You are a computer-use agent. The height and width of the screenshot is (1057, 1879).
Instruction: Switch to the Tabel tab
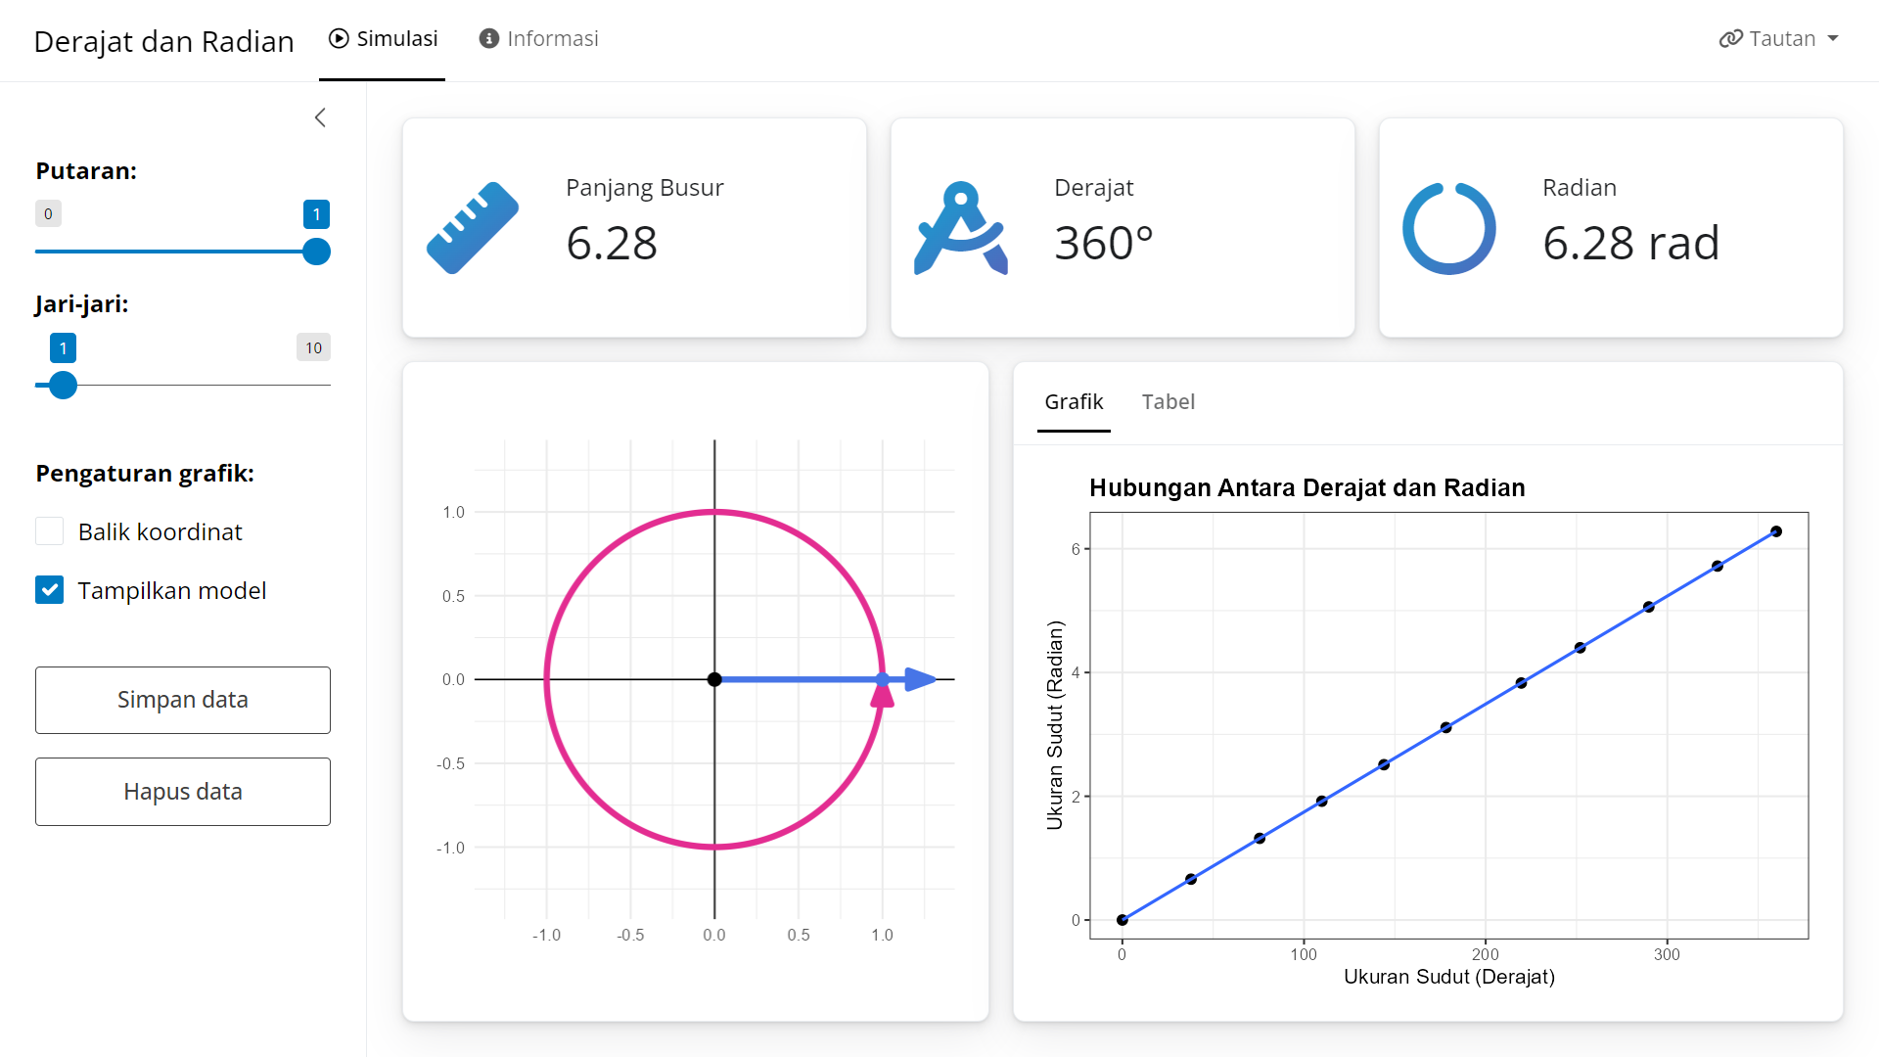coord(1168,401)
